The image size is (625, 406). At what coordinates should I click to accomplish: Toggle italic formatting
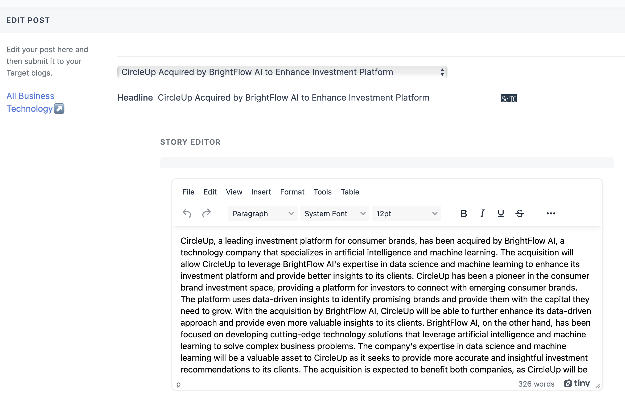point(482,213)
